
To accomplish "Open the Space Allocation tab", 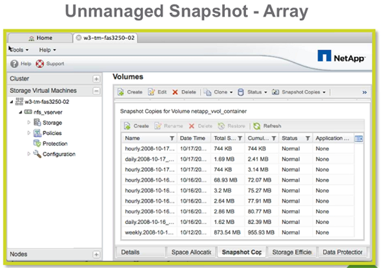I will click(x=191, y=253).
